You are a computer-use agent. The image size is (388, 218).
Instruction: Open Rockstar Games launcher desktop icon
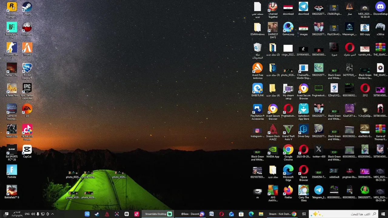pyautogui.click(x=12, y=10)
